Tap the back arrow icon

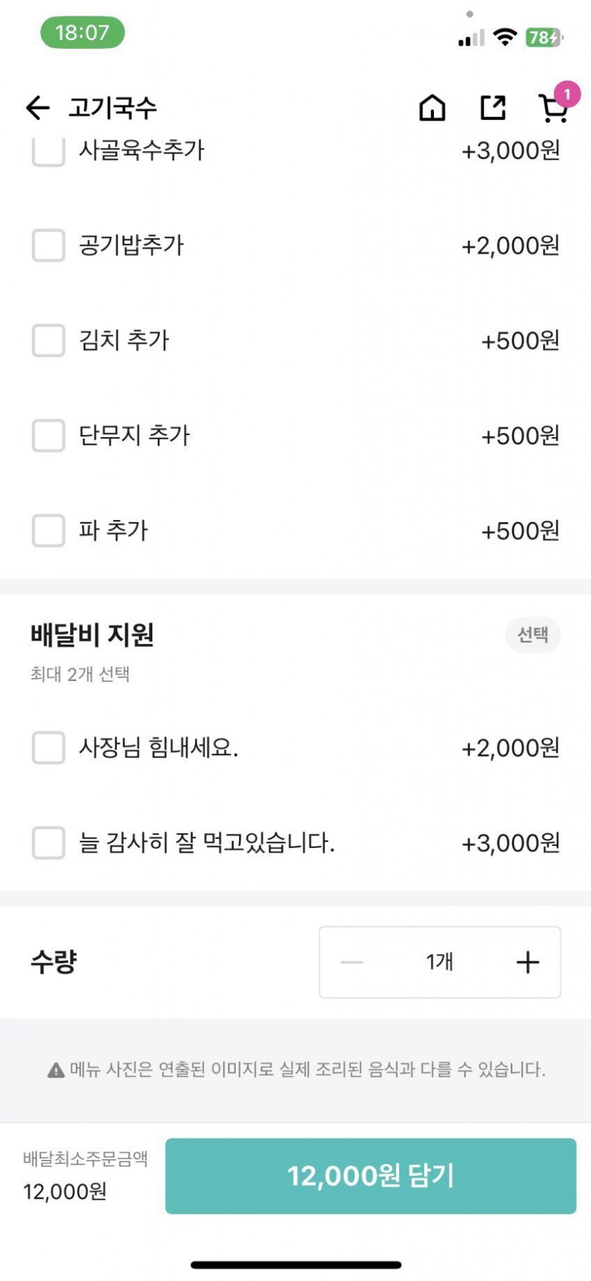(38, 108)
